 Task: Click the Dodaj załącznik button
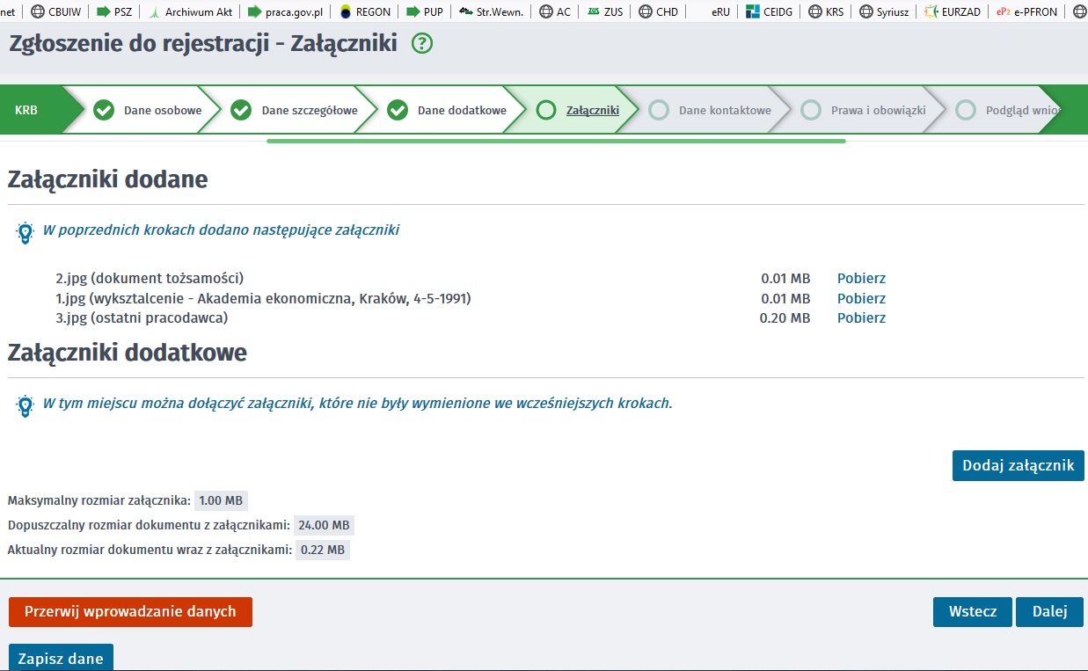1019,466
